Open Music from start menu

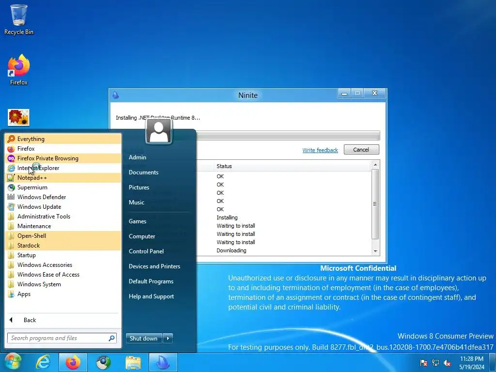point(136,202)
